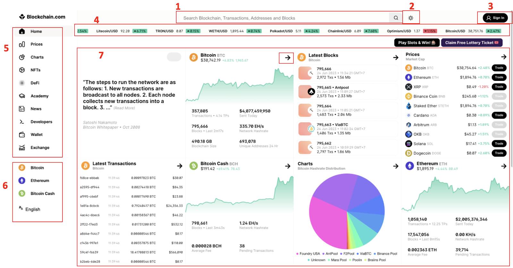Click Claim Free Lottery Ticket button
This screenshot has height=268, width=513.
click(x=472, y=43)
